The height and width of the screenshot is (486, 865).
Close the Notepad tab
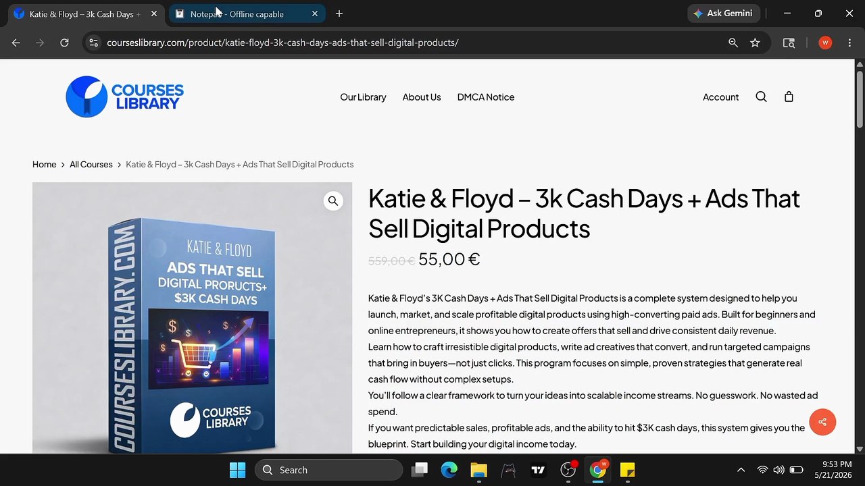click(314, 13)
